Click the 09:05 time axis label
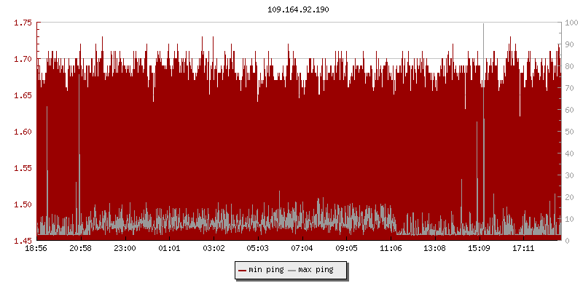The width and height of the screenshot is (583, 291). tap(346, 249)
